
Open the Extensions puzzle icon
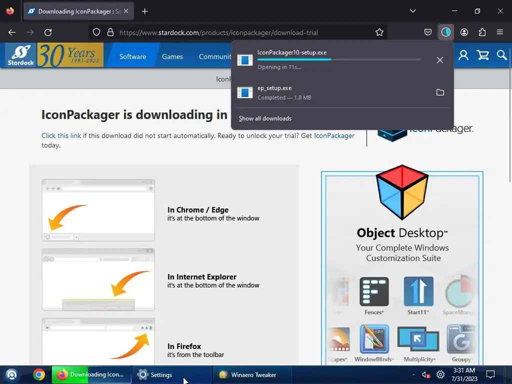coord(482,32)
